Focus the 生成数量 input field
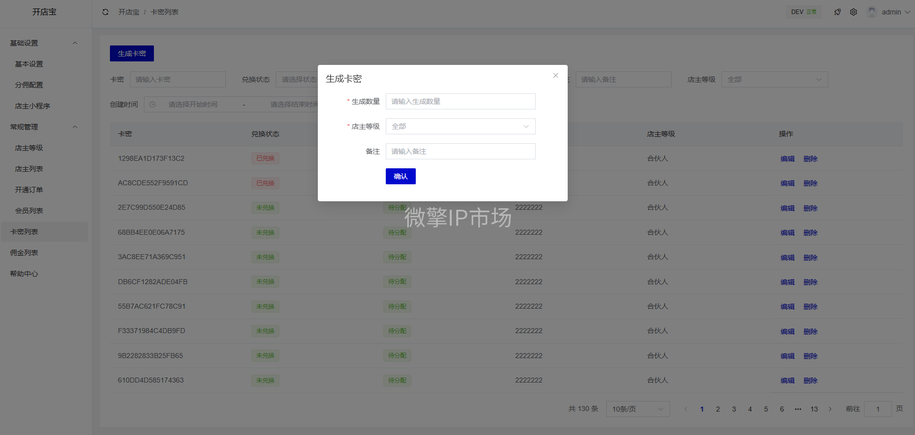This screenshot has height=435, width=915. [x=460, y=101]
